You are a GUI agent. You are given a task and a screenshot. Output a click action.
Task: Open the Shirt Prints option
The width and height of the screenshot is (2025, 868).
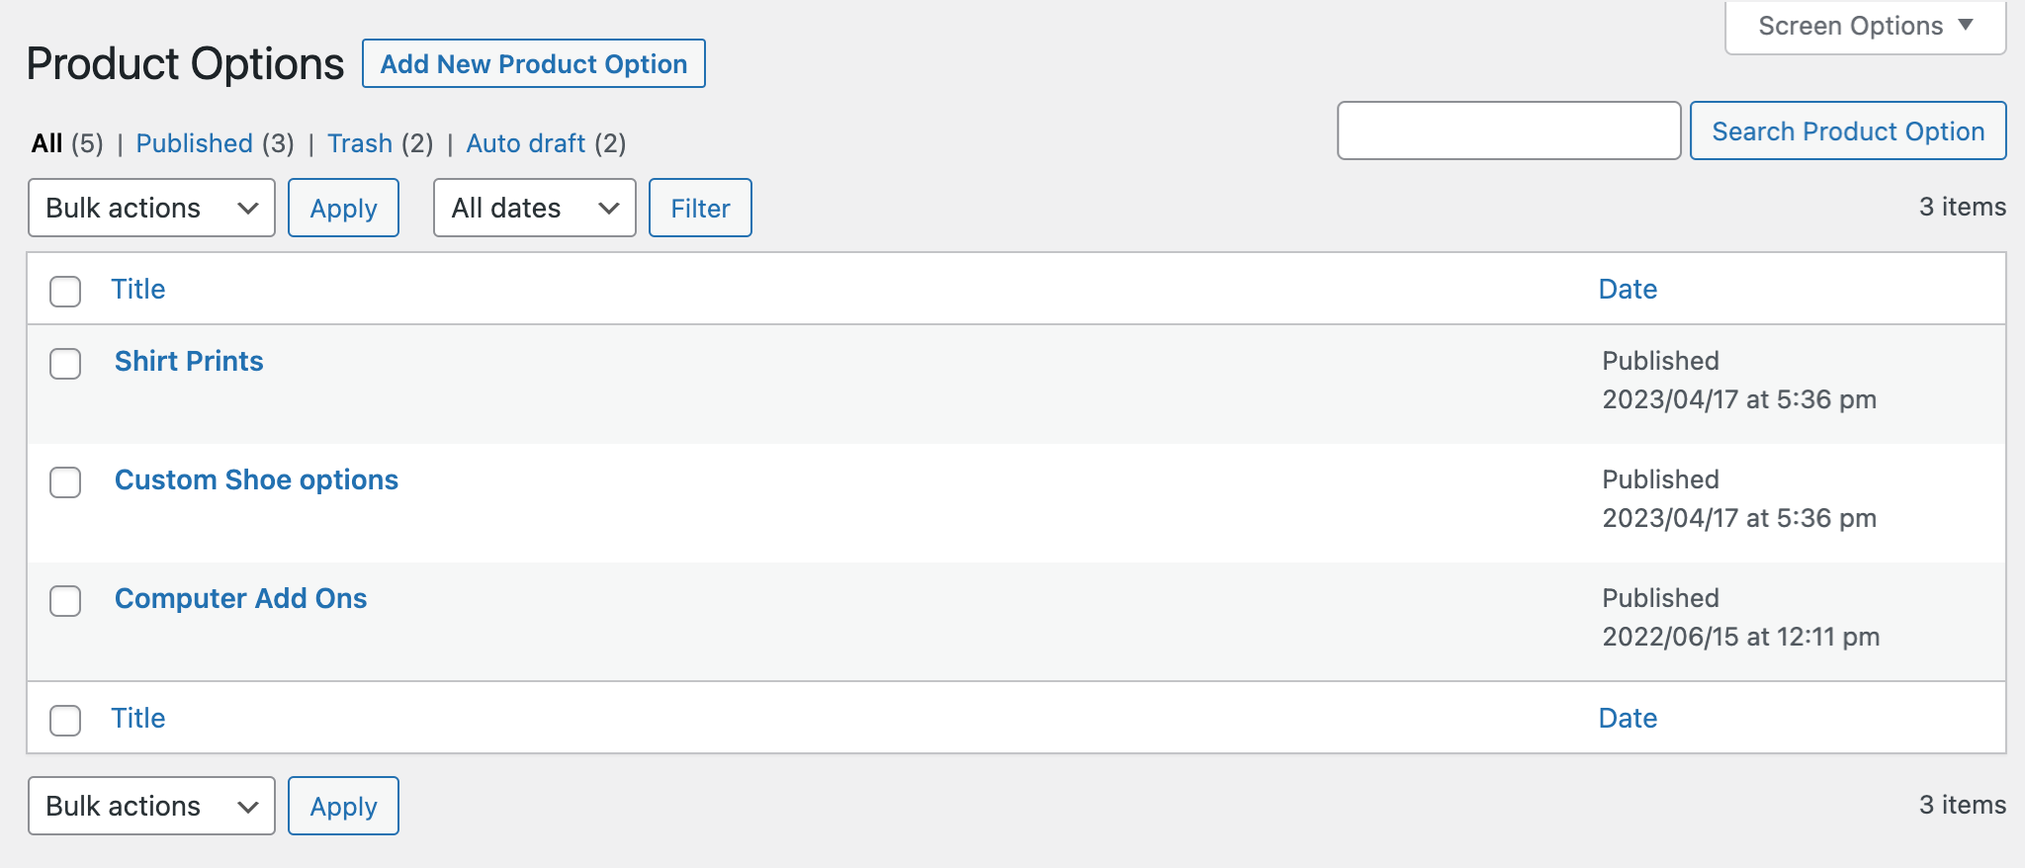189,361
